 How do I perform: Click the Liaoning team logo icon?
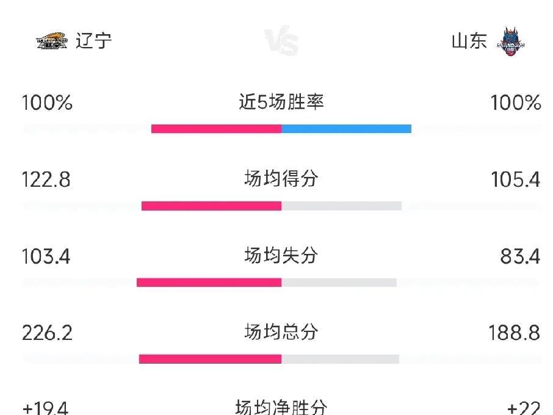52,41
